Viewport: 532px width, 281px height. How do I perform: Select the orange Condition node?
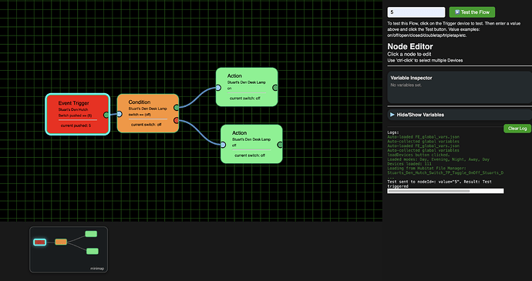[148, 113]
